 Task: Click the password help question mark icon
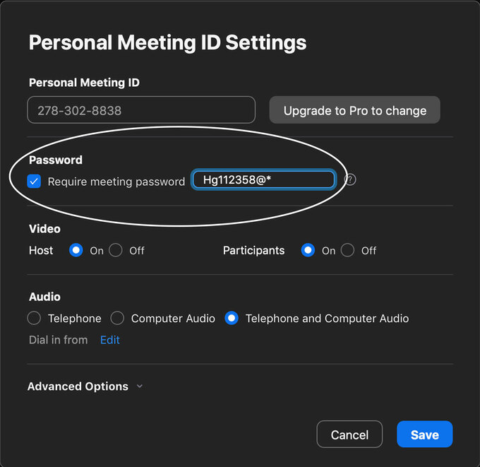click(x=350, y=180)
